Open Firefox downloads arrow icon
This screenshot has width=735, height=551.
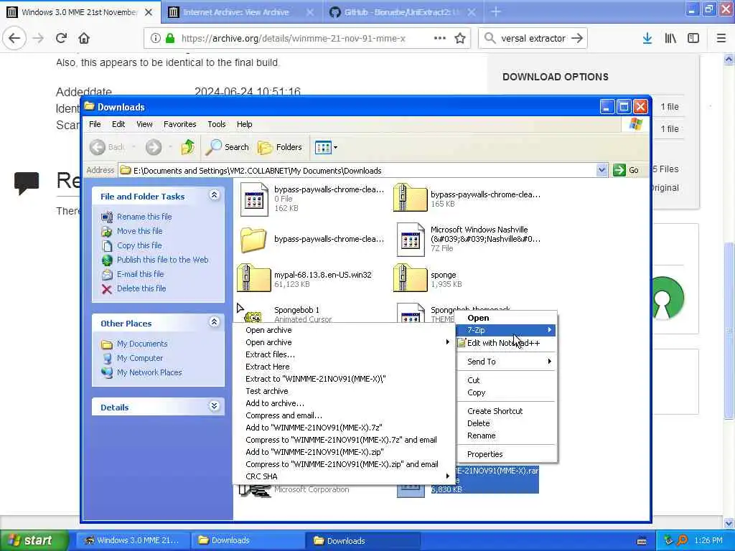coord(647,38)
